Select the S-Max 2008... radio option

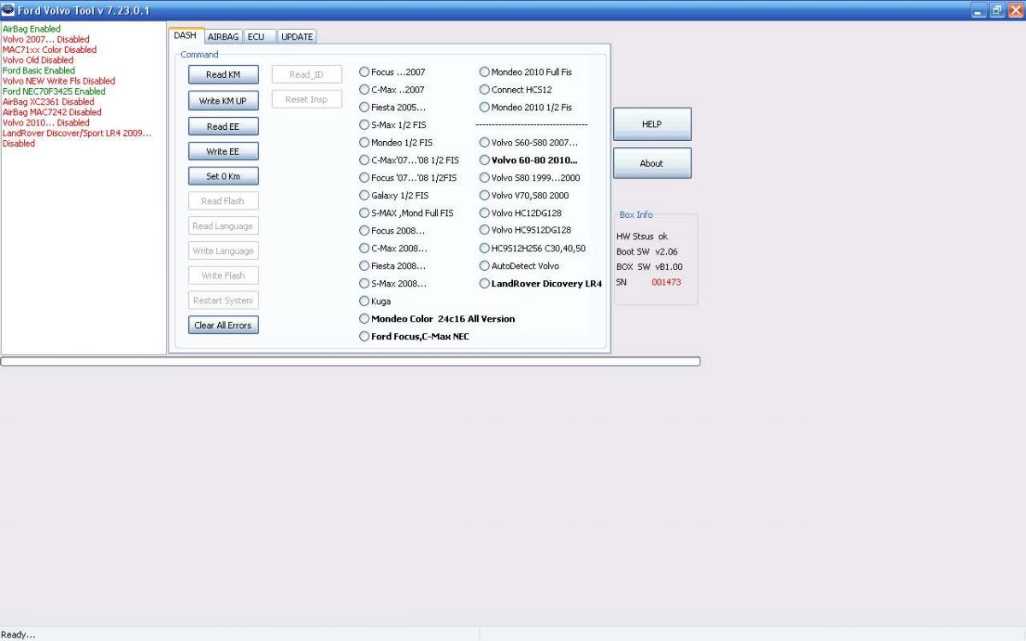coord(393,284)
